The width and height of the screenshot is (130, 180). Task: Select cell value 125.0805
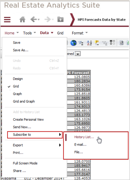[82, 77]
